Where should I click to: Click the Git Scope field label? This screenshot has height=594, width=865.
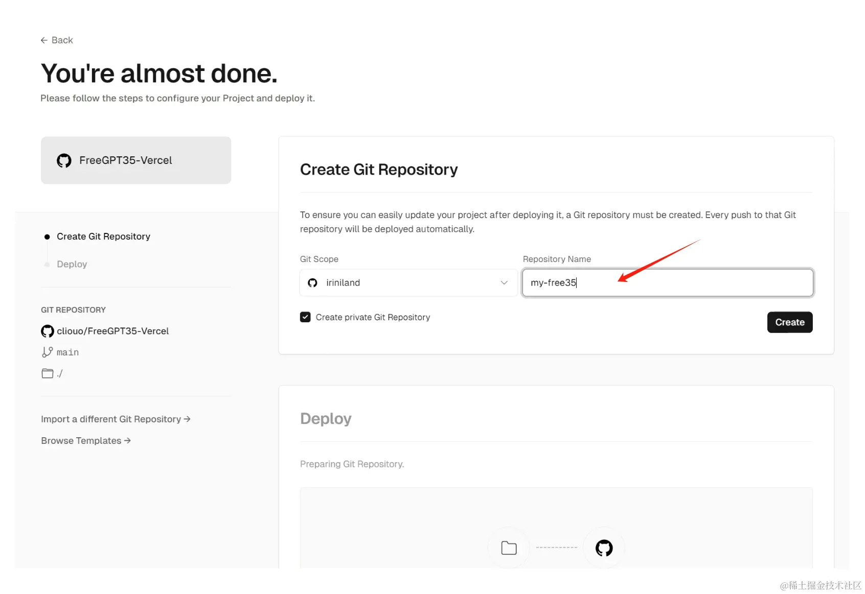(x=319, y=259)
